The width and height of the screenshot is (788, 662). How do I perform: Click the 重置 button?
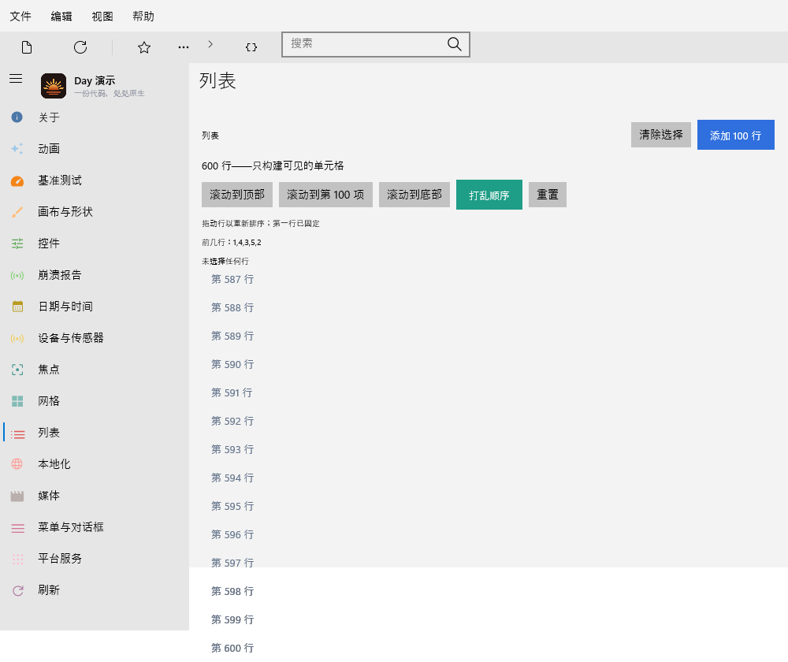tap(548, 195)
